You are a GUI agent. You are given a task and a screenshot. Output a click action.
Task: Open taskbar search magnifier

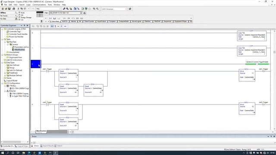8,153
